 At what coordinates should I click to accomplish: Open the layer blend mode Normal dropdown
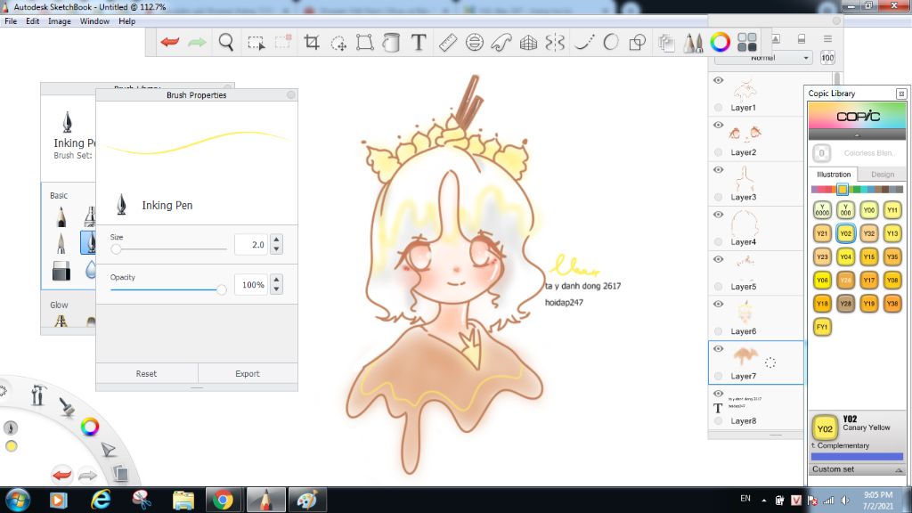[763, 58]
